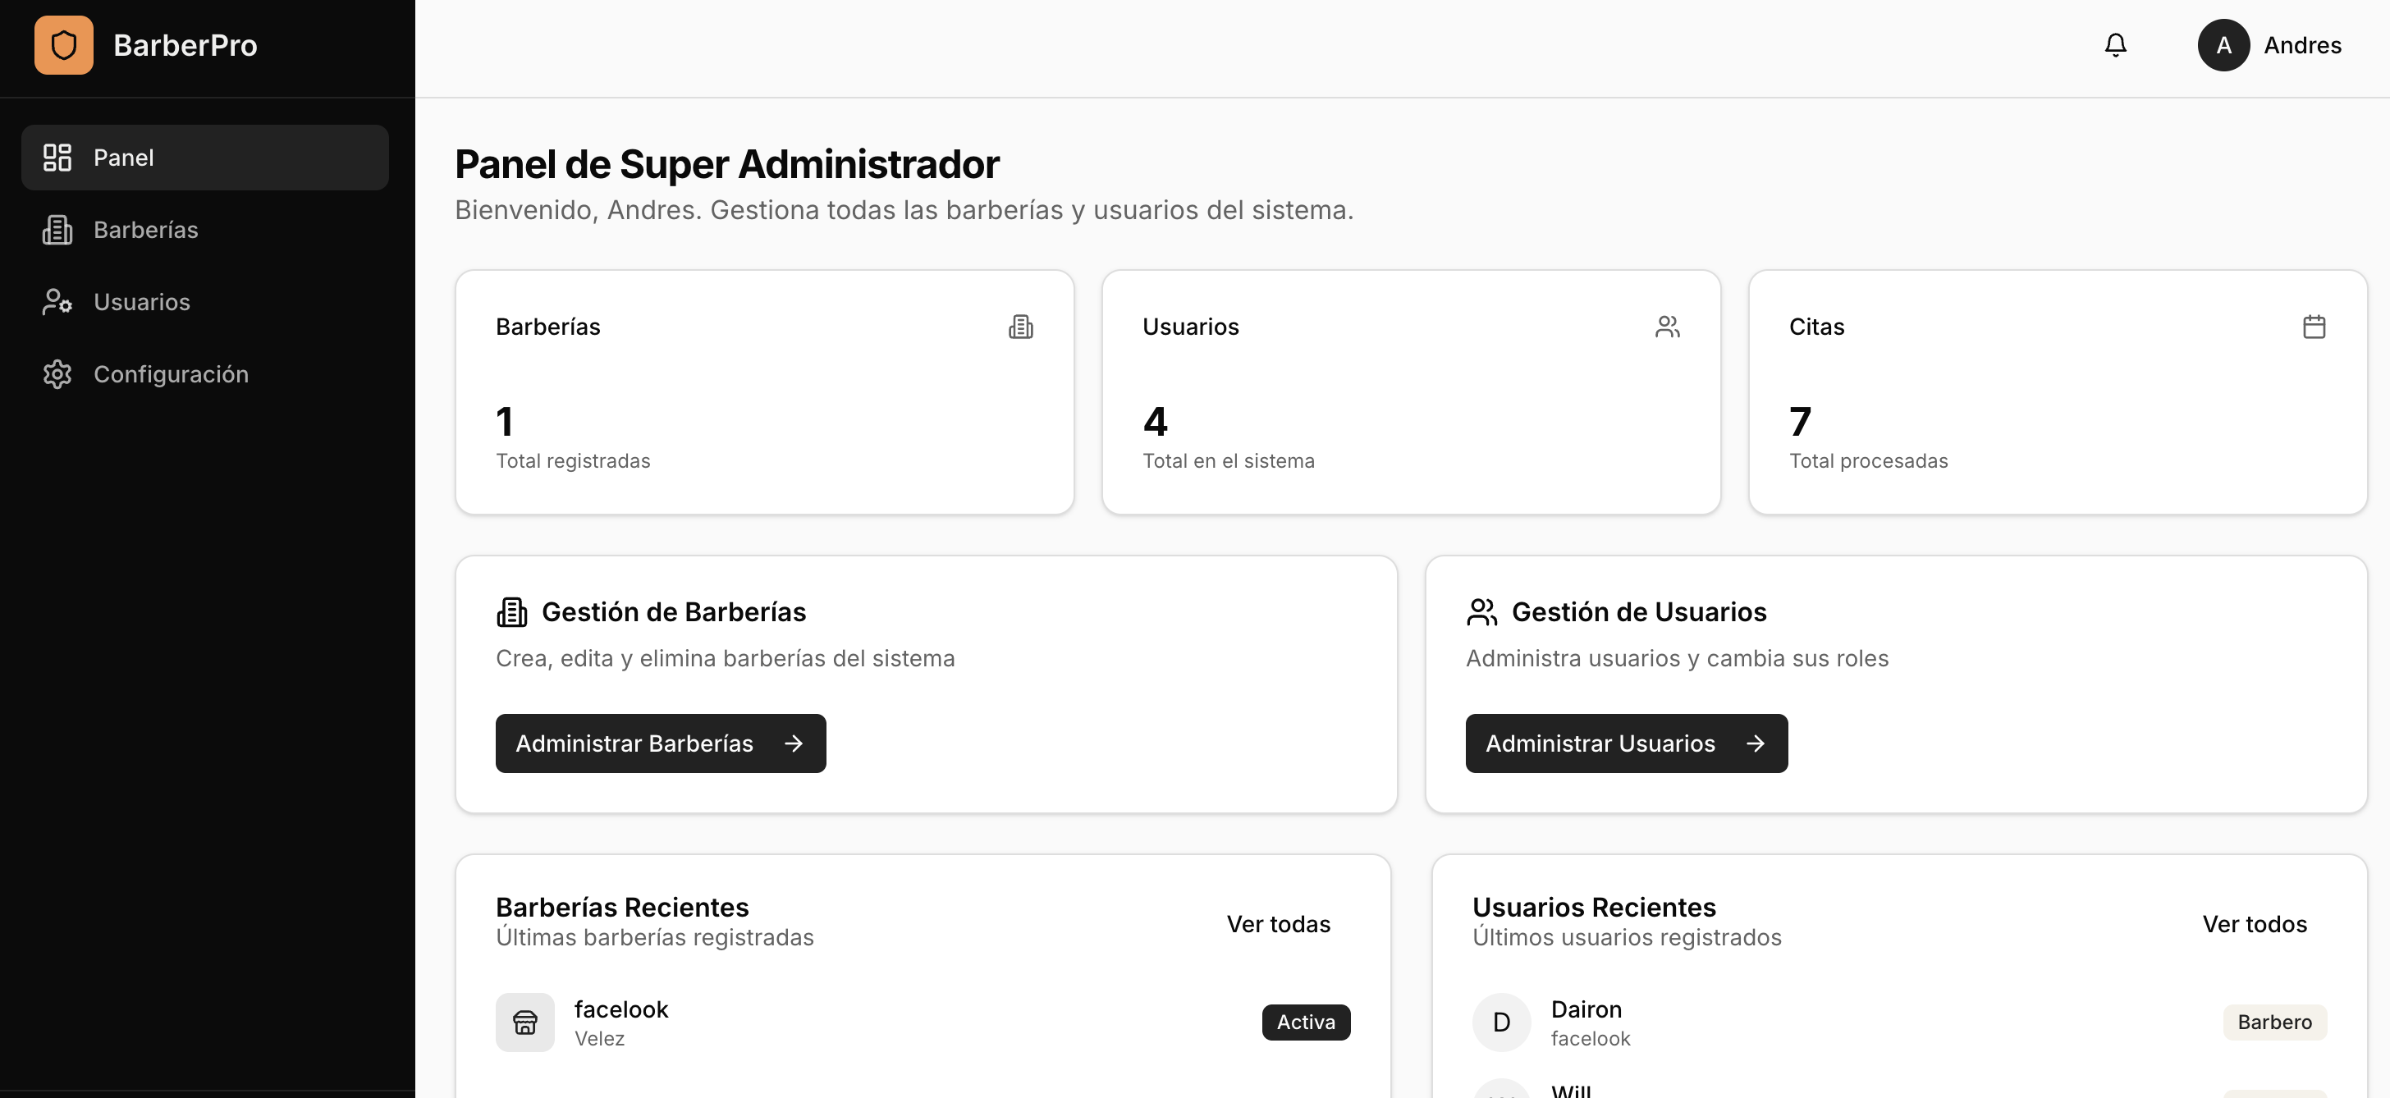Click Dairon's D avatar
Image resolution: width=2390 pixels, height=1098 pixels.
click(1500, 1022)
